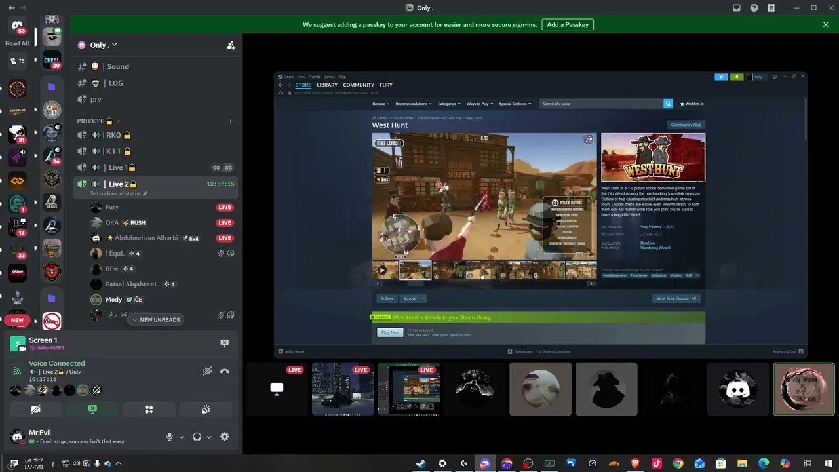This screenshot has width=839, height=472.
Task: Select the LIVE city night stream thumbnail
Action: click(x=343, y=390)
